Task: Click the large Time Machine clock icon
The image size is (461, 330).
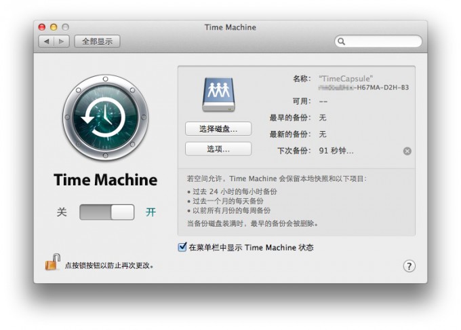Action: tap(104, 117)
